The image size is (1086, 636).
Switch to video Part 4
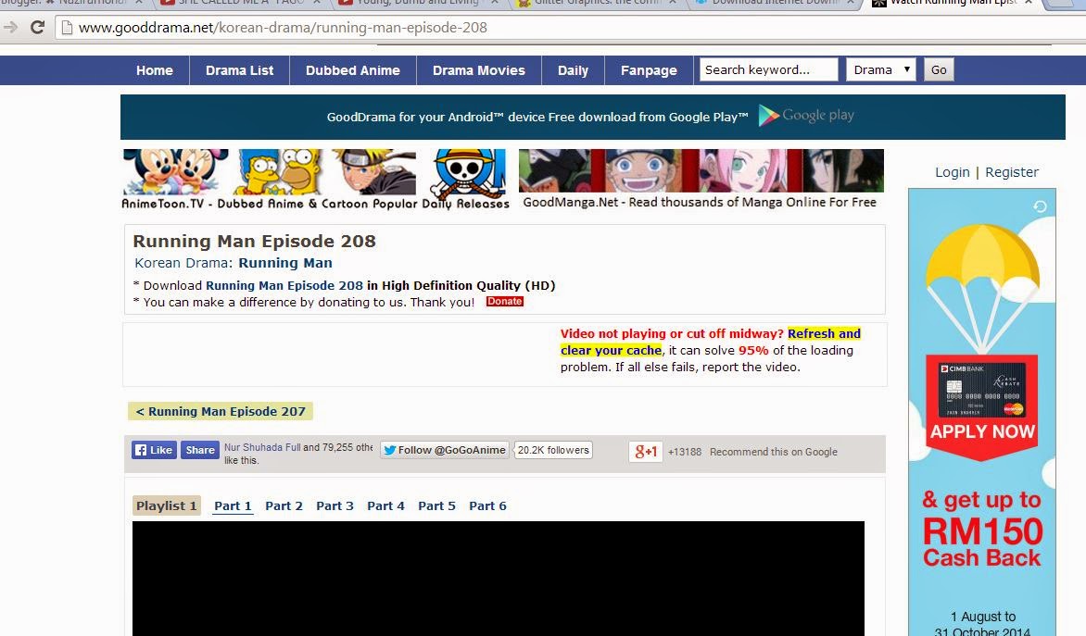pyautogui.click(x=385, y=505)
